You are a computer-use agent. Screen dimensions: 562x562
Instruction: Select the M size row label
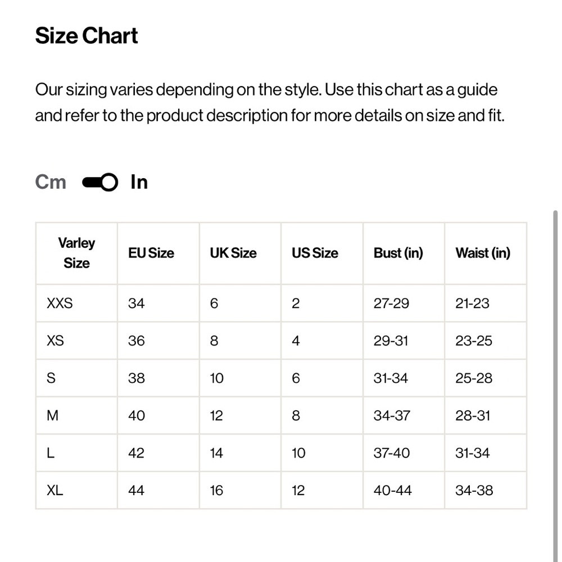click(53, 415)
